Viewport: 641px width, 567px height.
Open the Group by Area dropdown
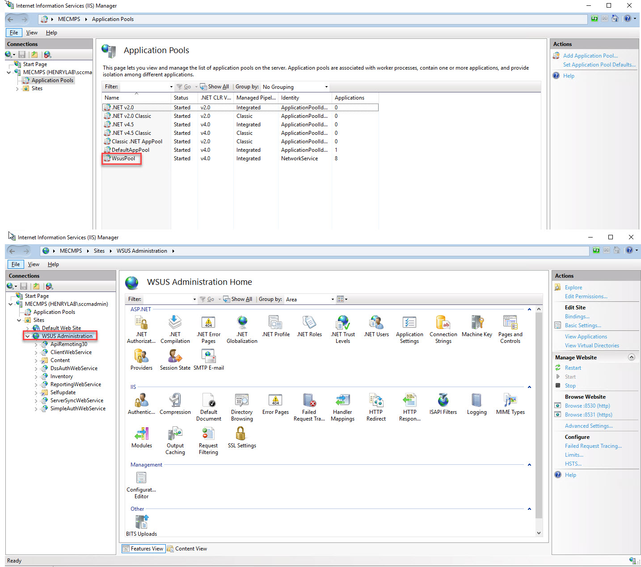(x=310, y=299)
